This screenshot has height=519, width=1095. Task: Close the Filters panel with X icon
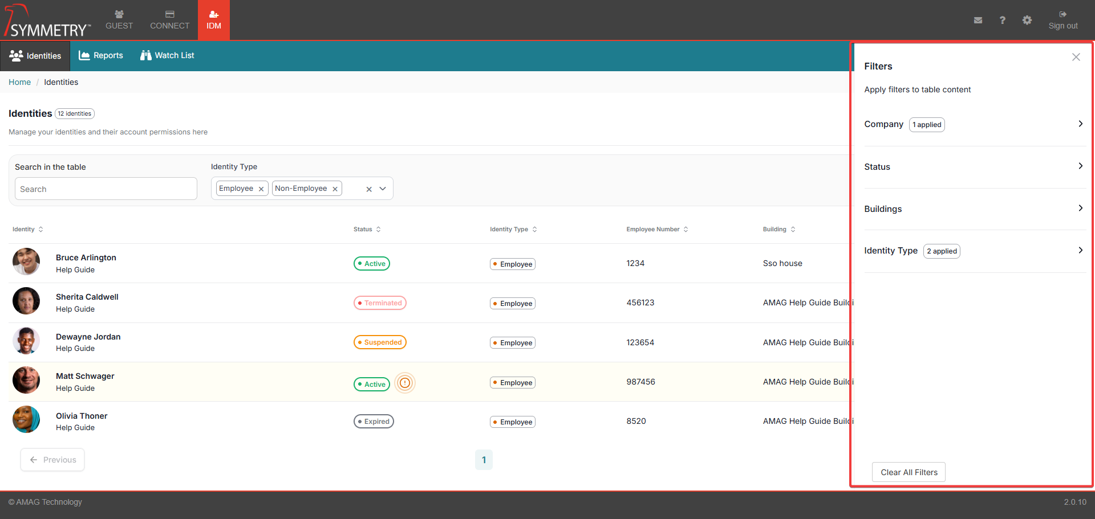(x=1076, y=57)
